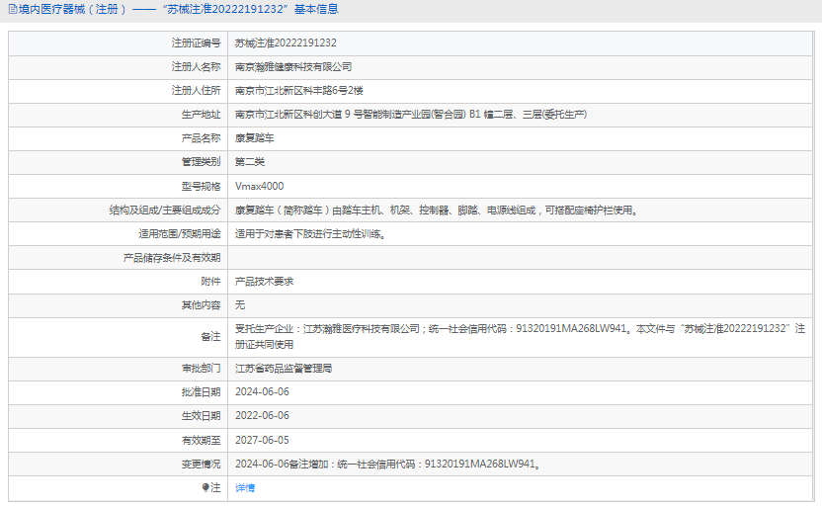The width and height of the screenshot is (822, 508).
Task: Select the page title 境内医疗器械（注册）基本信息
Action: pos(178,10)
